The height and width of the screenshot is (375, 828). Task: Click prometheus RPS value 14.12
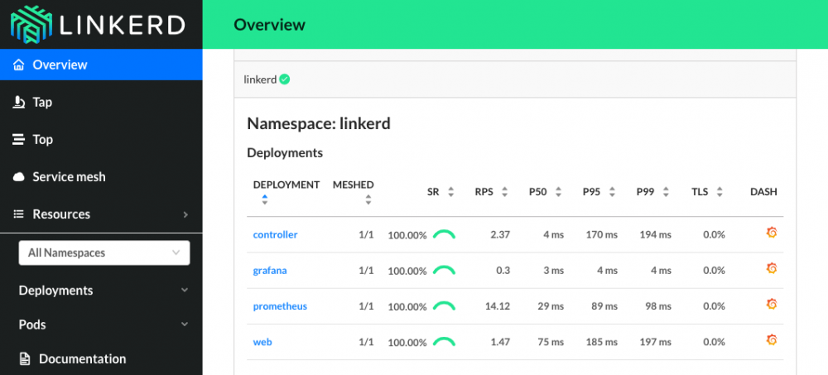point(498,306)
